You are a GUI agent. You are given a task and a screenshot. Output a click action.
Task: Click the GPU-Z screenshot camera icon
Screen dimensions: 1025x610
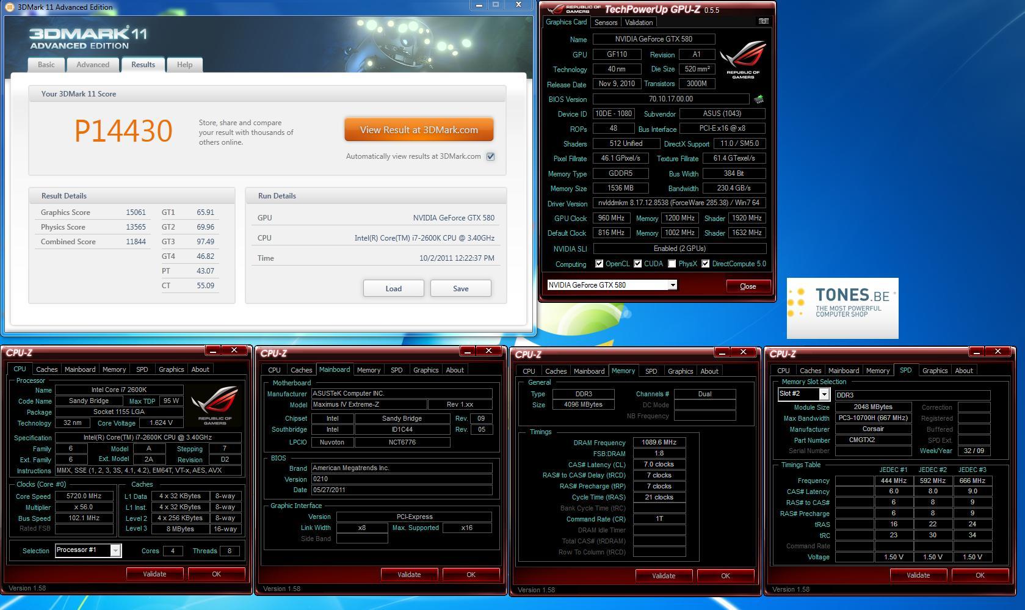pos(763,21)
